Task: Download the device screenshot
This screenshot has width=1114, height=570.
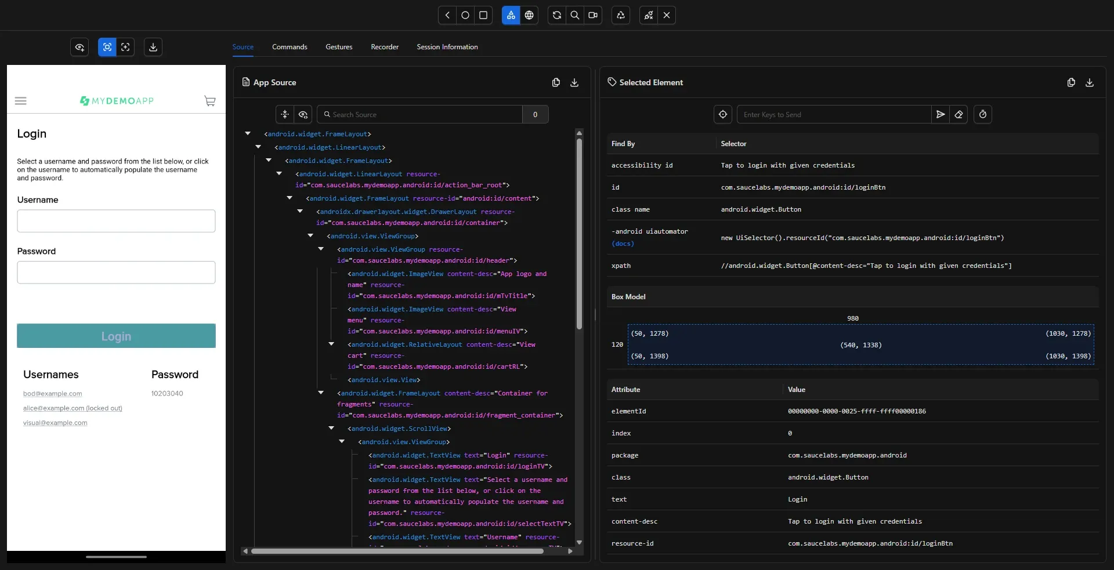Action: tap(153, 47)
